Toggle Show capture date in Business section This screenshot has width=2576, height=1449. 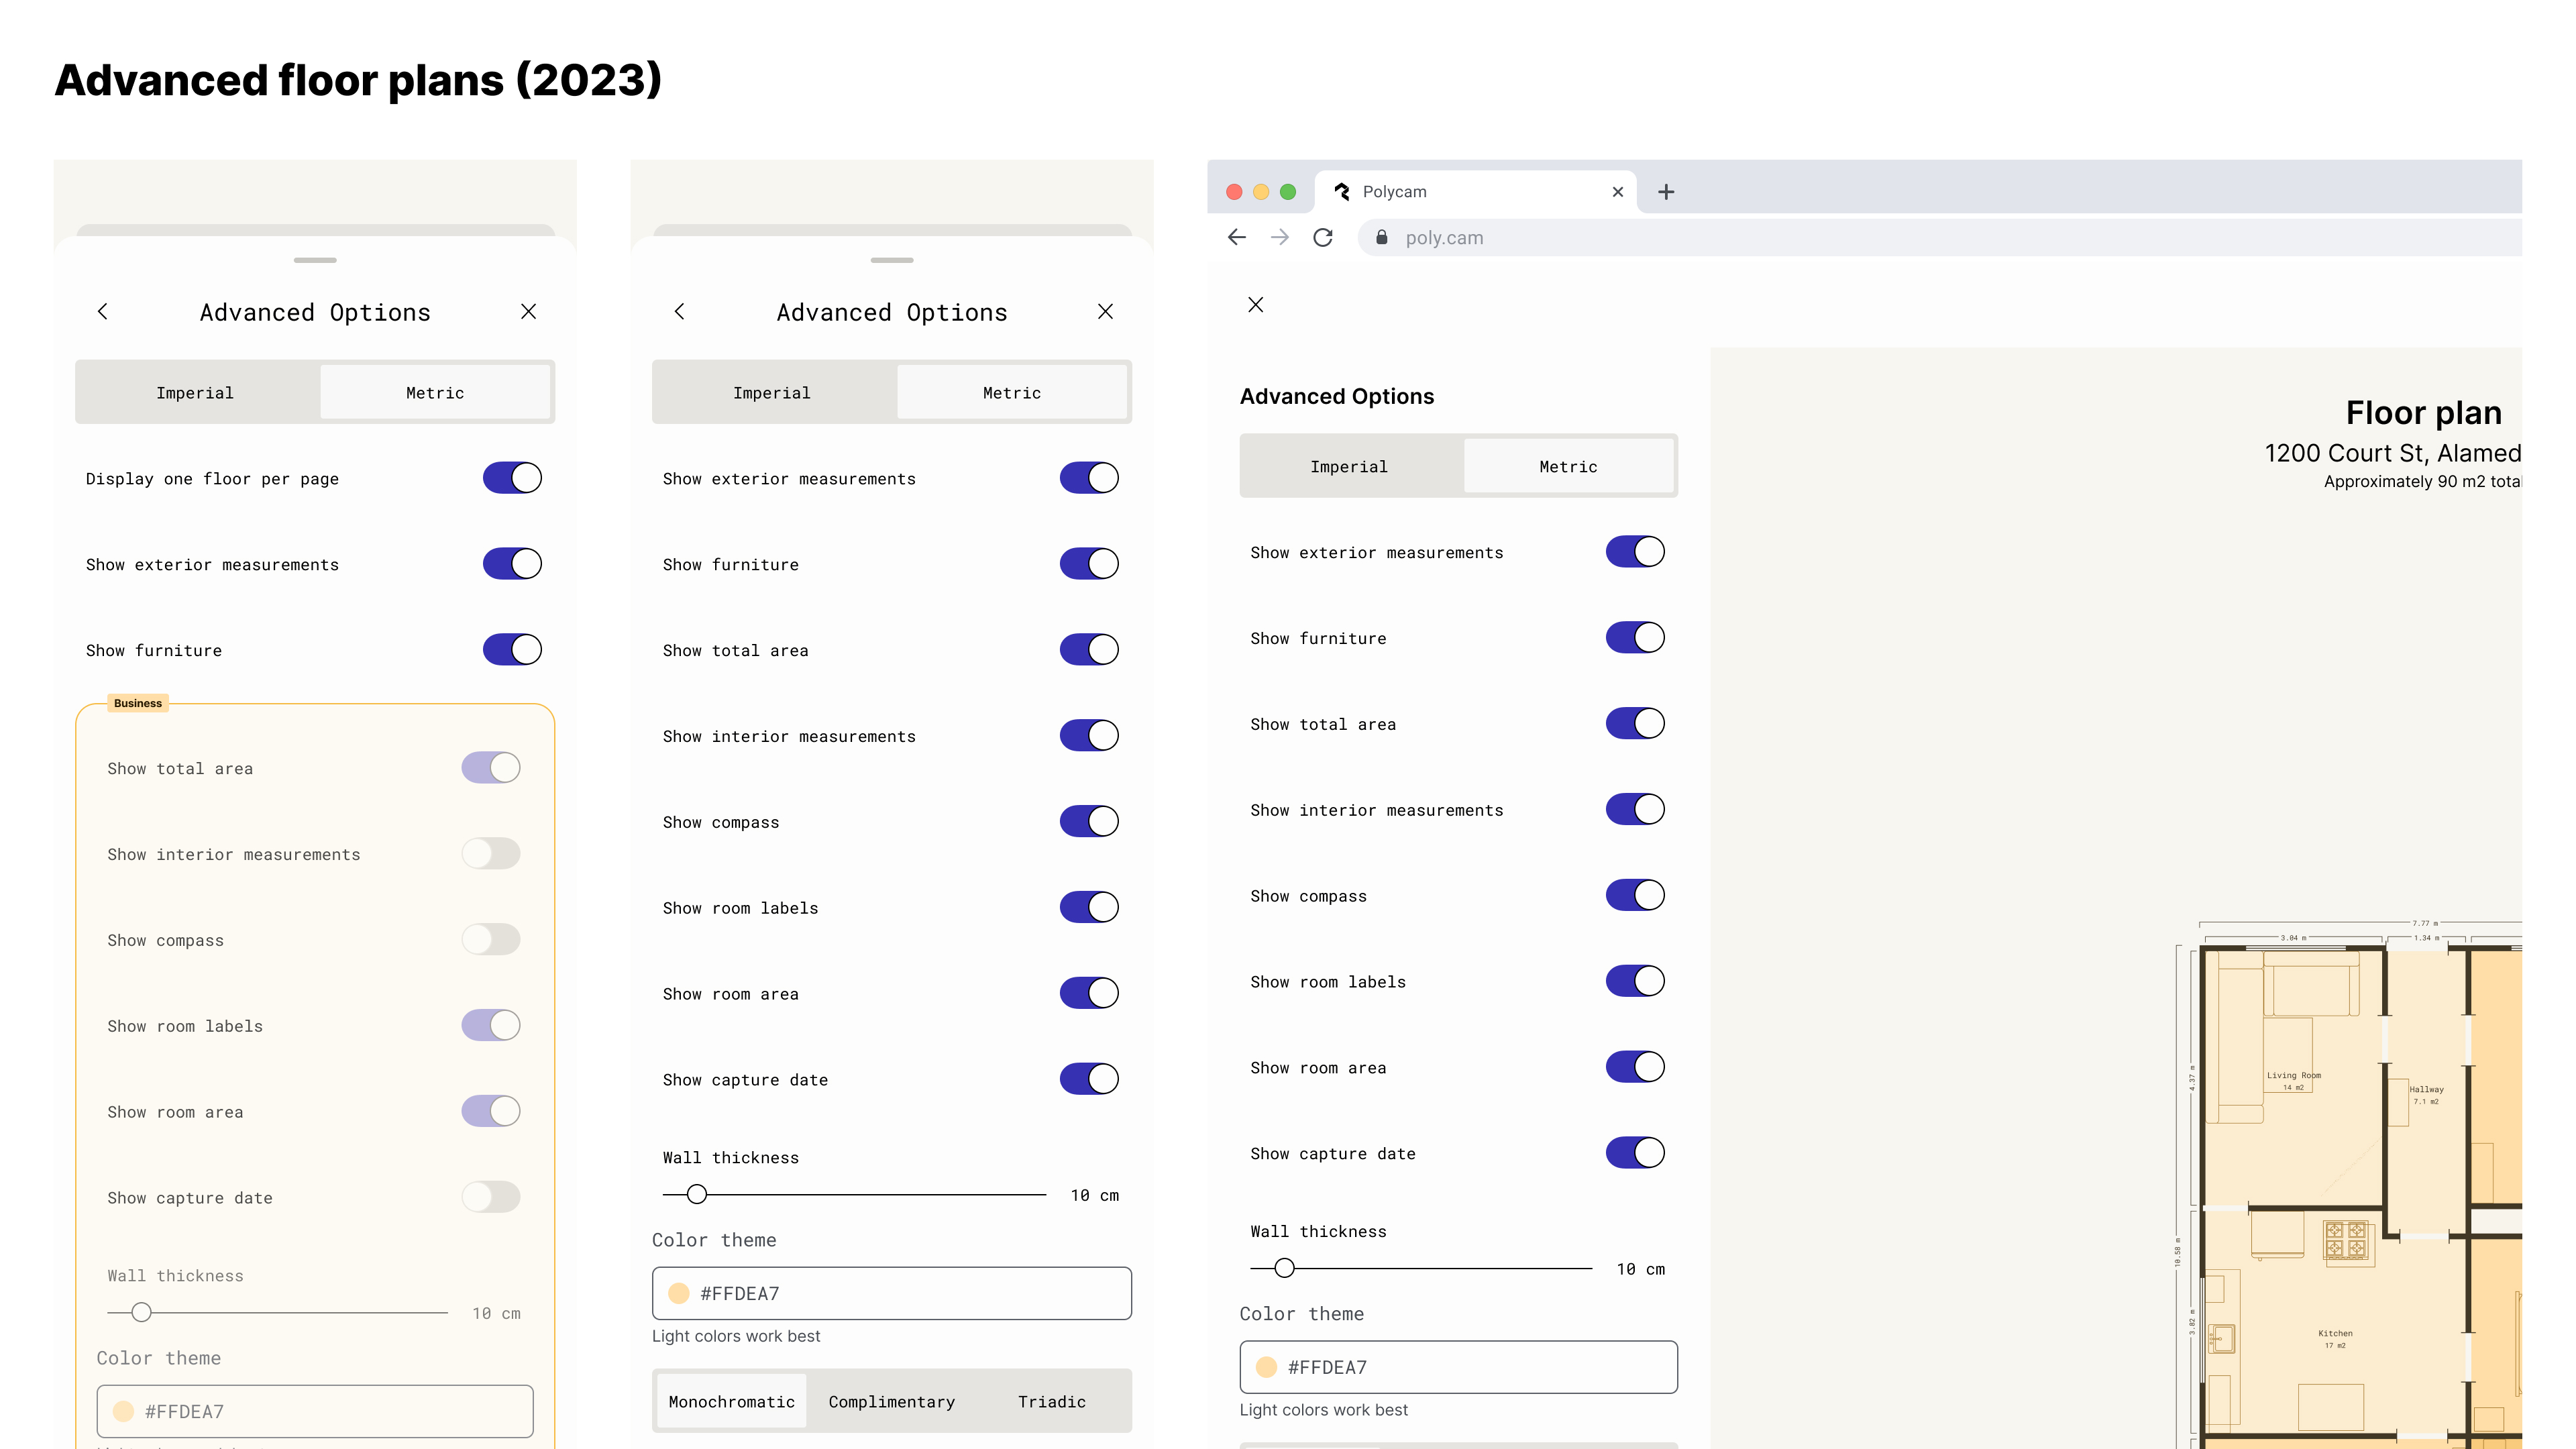(491, 1198)
